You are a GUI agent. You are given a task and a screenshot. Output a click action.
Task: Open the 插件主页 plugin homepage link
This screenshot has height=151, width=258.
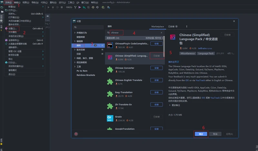click(x=174, y=62)
